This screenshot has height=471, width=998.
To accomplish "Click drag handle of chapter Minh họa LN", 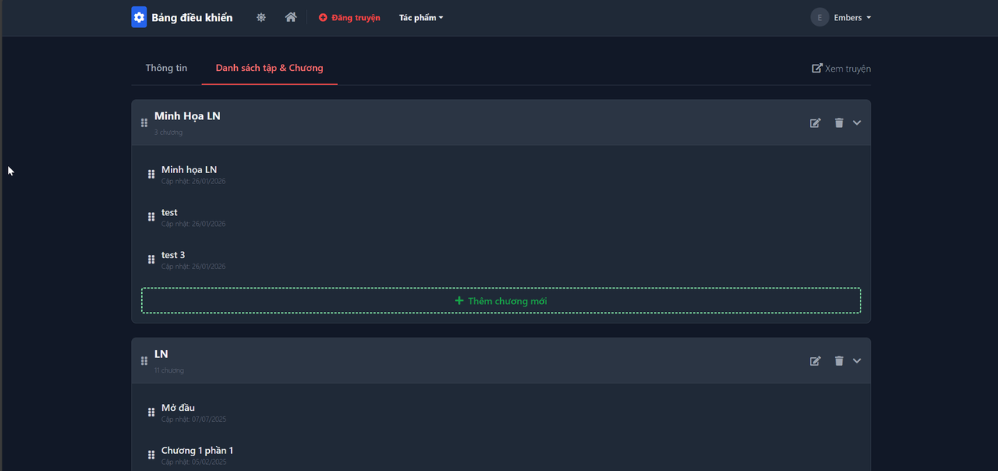I will [x=151, y=174].
